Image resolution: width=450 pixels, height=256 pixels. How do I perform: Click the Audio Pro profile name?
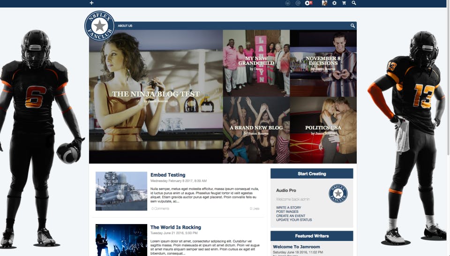[x=286, y=190]
